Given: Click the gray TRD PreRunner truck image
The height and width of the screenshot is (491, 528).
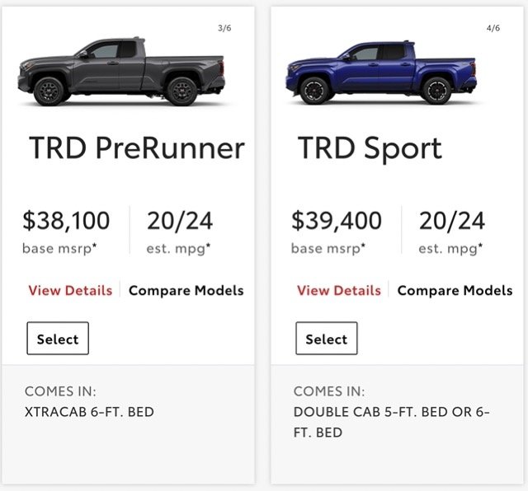Looking at the screenshot, I should pyautogui.click(x=121, y=72).
